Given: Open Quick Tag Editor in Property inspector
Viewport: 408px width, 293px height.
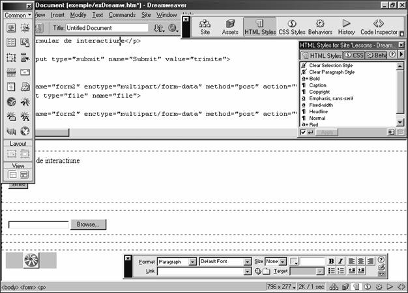Looking at the screenshot, I should pyautogui.click(x=381, y=267).
